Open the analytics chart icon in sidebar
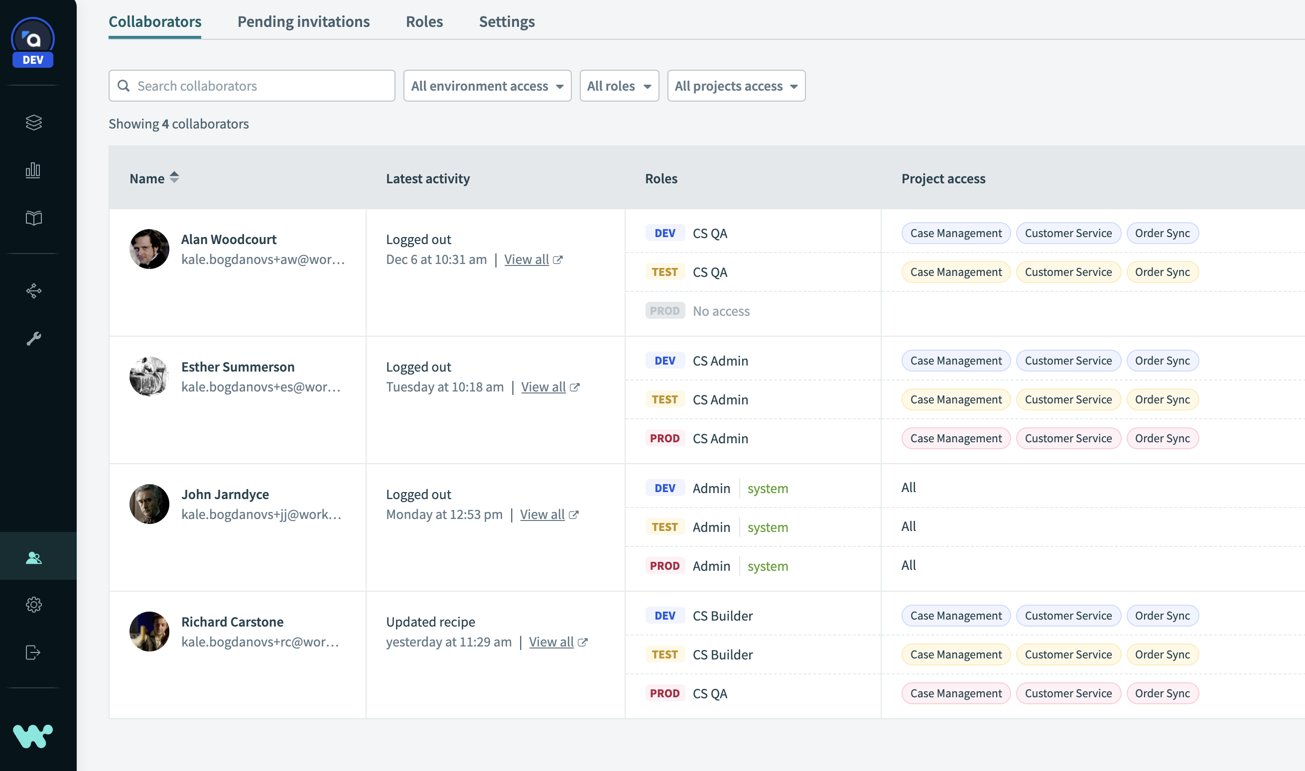1305x771 pixels. tap(33, 170)
